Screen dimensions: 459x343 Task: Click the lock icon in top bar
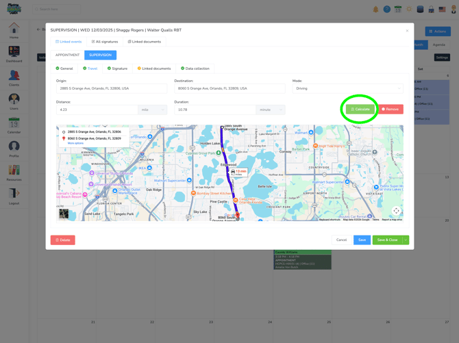pyautogui.click(x=431, y=10)
